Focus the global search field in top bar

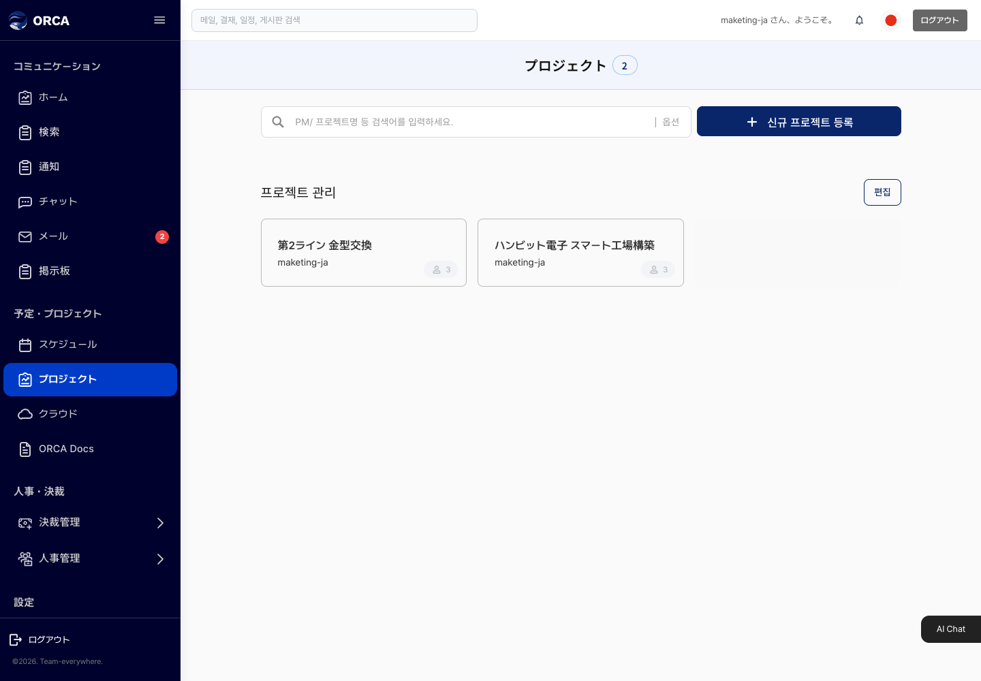[334, 20]
